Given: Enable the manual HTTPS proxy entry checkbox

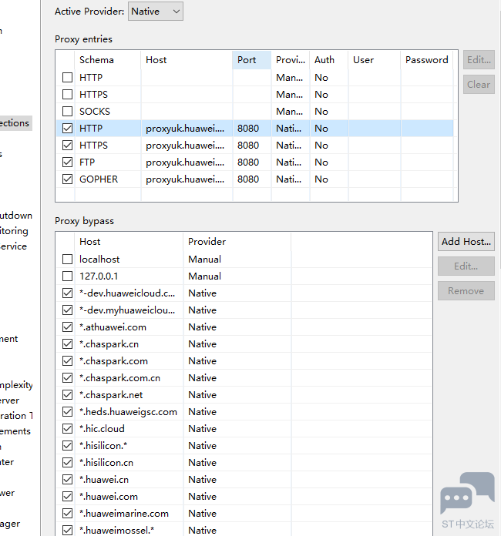Looking at the screenshot, I should pos(67,95).
